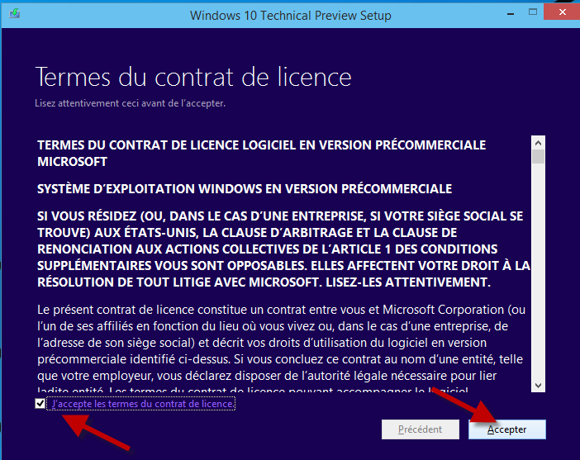
Task: Click the license text scroll up arrow
Action: coord(538,143)
